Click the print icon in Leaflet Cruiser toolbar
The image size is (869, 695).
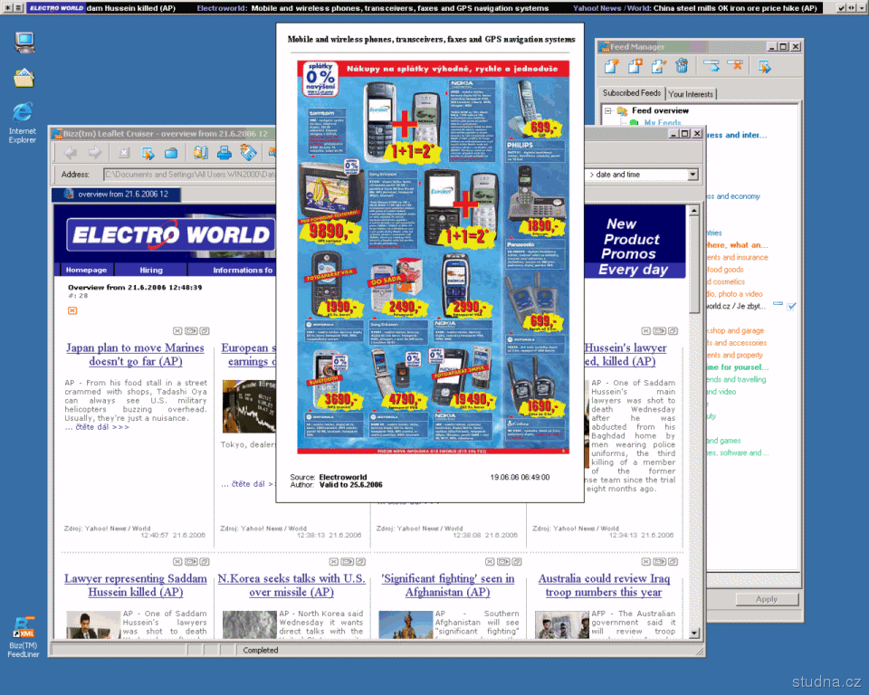(224, 153)
